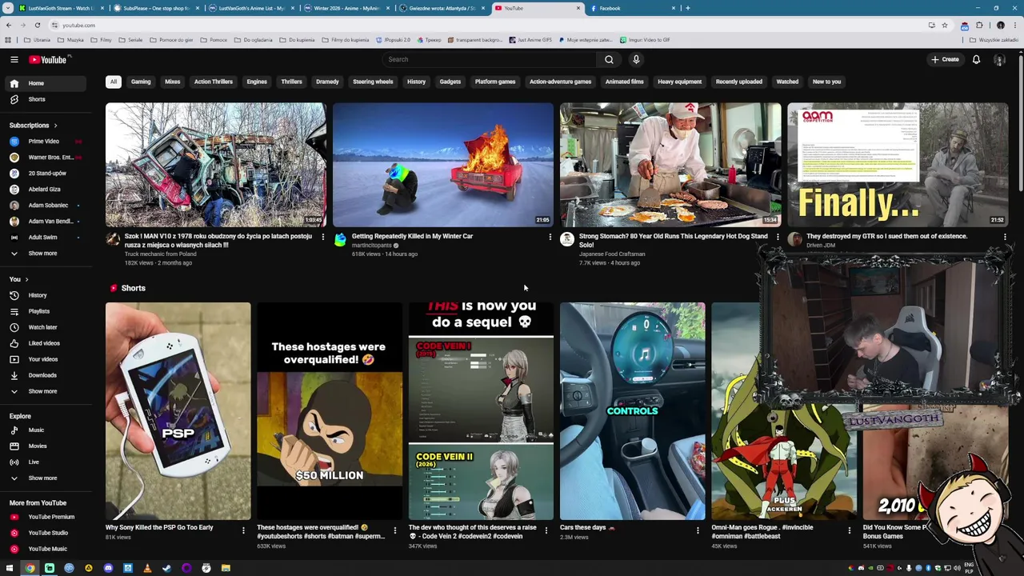1024x576 pixels.
Task: Select the Engines filter chip
Action: 257,82
